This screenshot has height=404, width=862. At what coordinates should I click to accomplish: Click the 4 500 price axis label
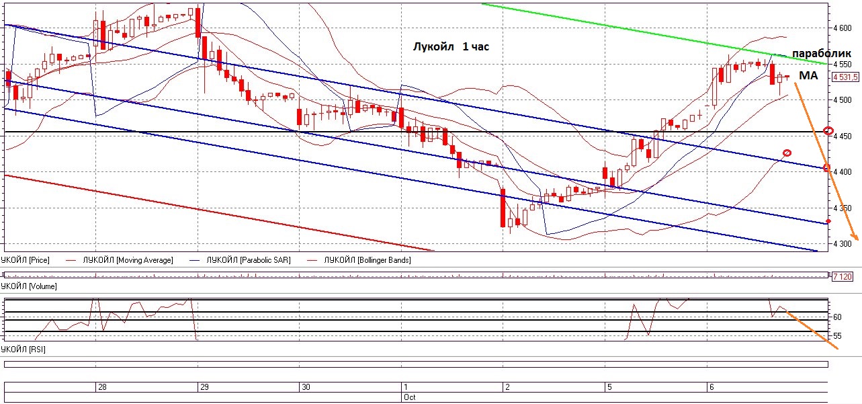point(843,100)
